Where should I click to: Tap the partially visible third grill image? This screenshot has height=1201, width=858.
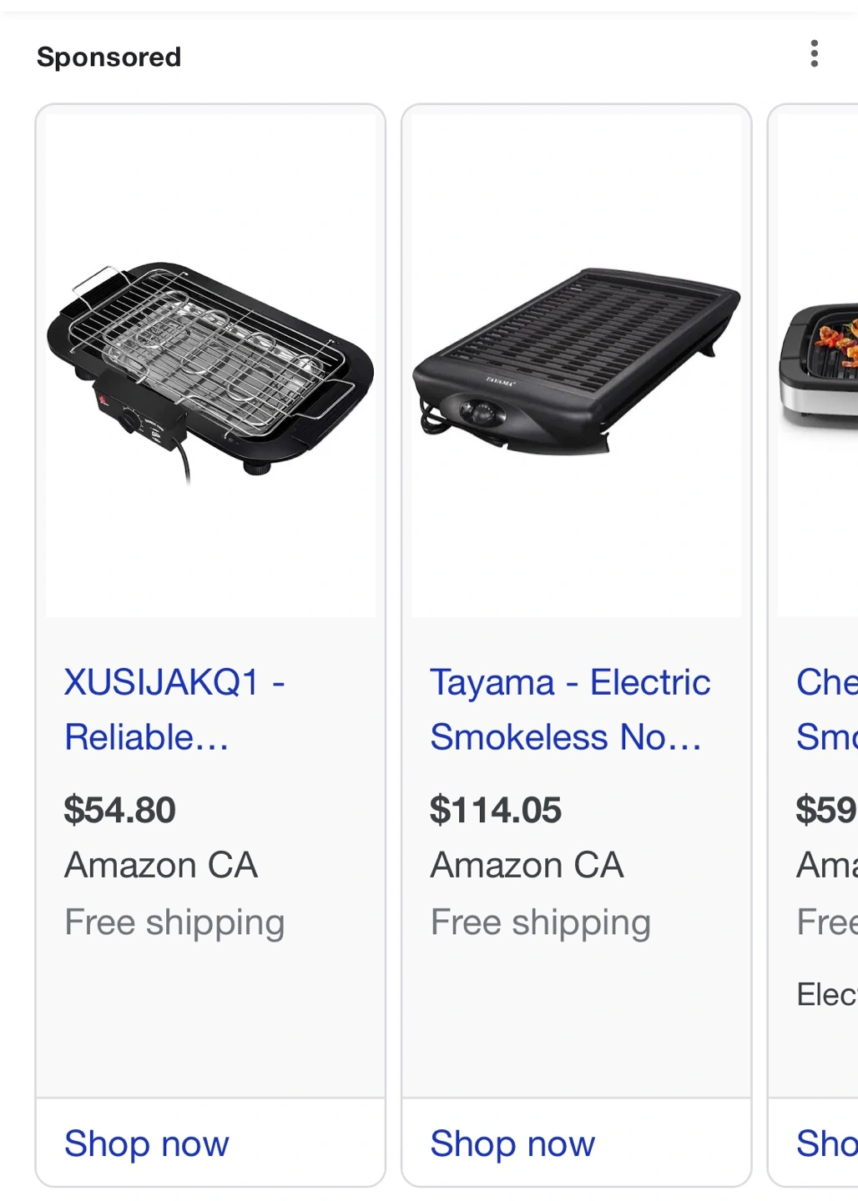[818, 365]
